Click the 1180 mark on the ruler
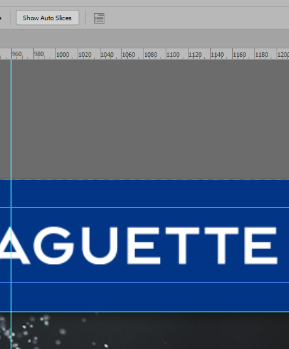Image resolution: width=289 pixels, height=349 pixels. [x=262, y=54]
